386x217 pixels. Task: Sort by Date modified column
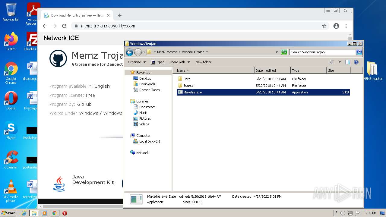pyautogui.click(x=272, y=71)
